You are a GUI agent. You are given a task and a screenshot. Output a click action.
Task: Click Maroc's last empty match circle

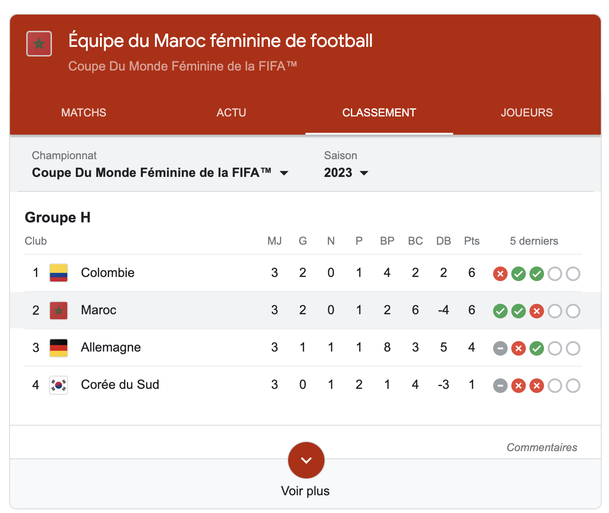[x=573, y=311]
